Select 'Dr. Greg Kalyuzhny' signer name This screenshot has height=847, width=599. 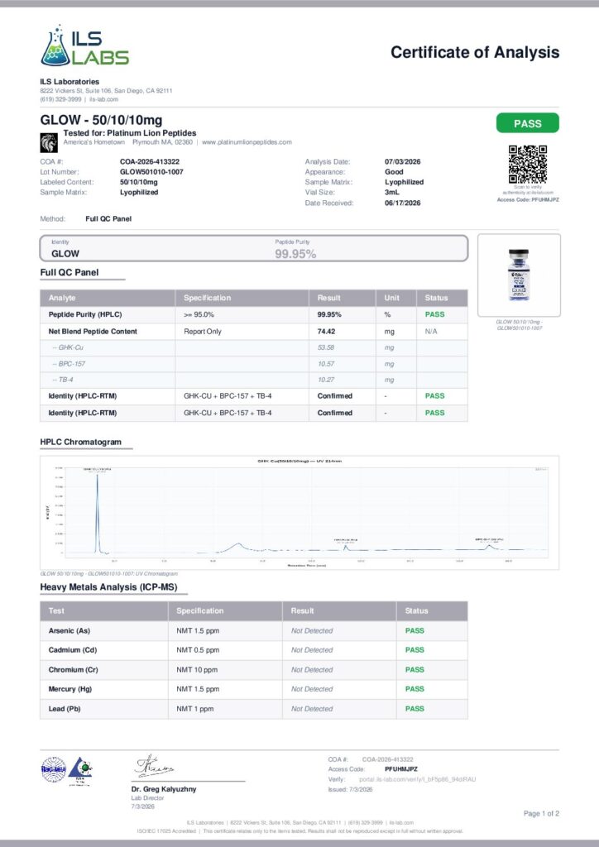pyautogui.click(x=164, y=789)
